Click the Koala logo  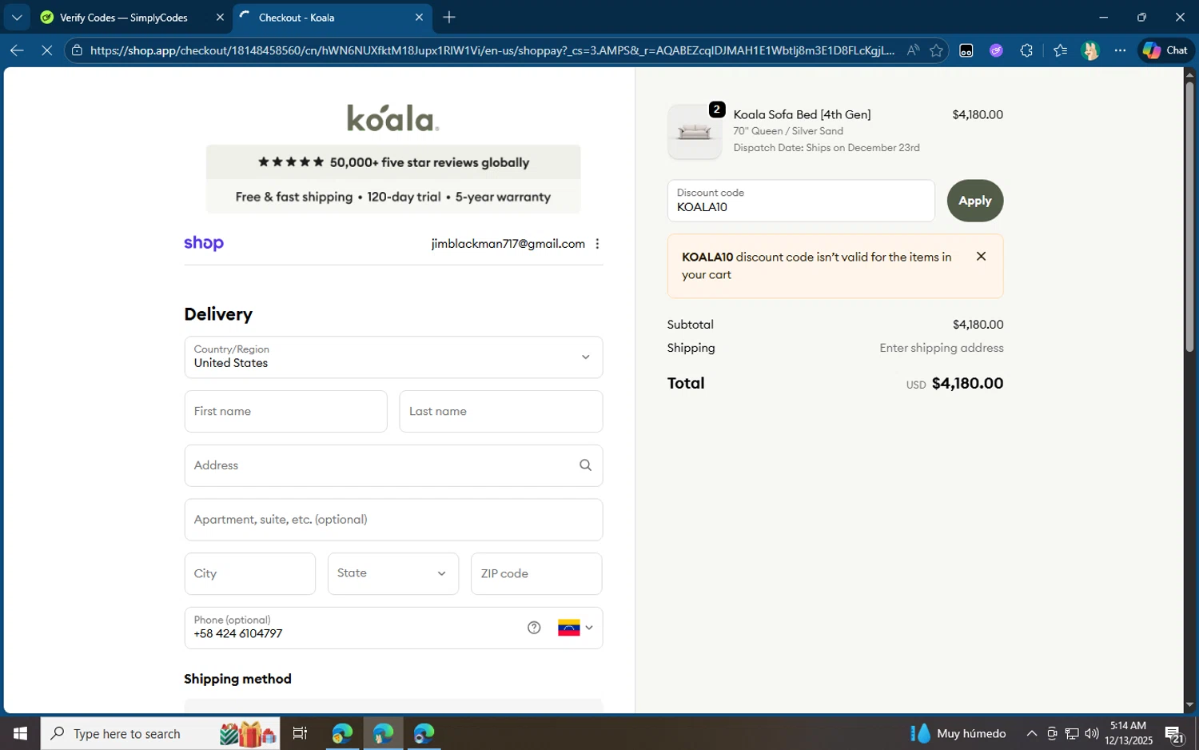(392, 118)
